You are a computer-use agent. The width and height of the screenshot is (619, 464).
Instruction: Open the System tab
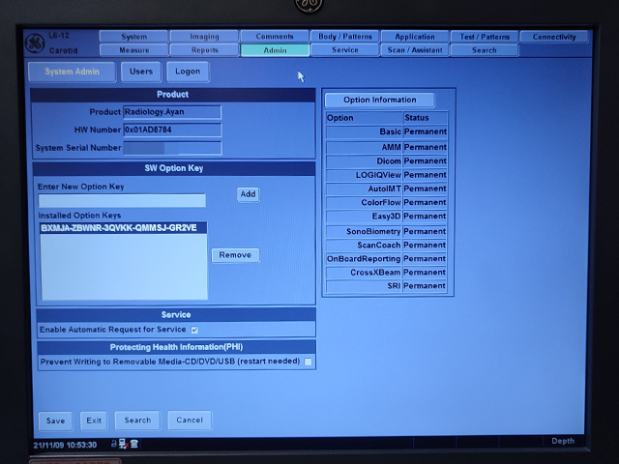133,37
